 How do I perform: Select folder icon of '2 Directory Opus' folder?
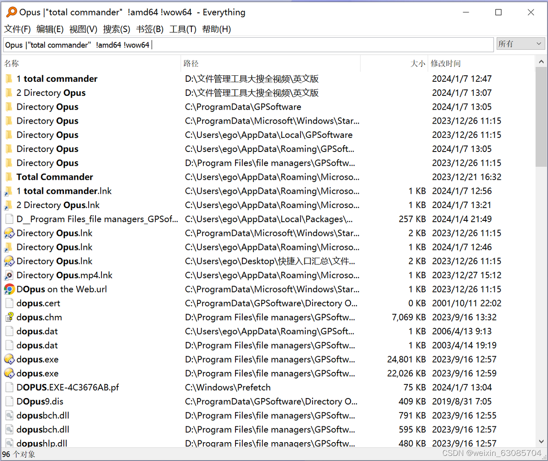(x=9, y=93)
